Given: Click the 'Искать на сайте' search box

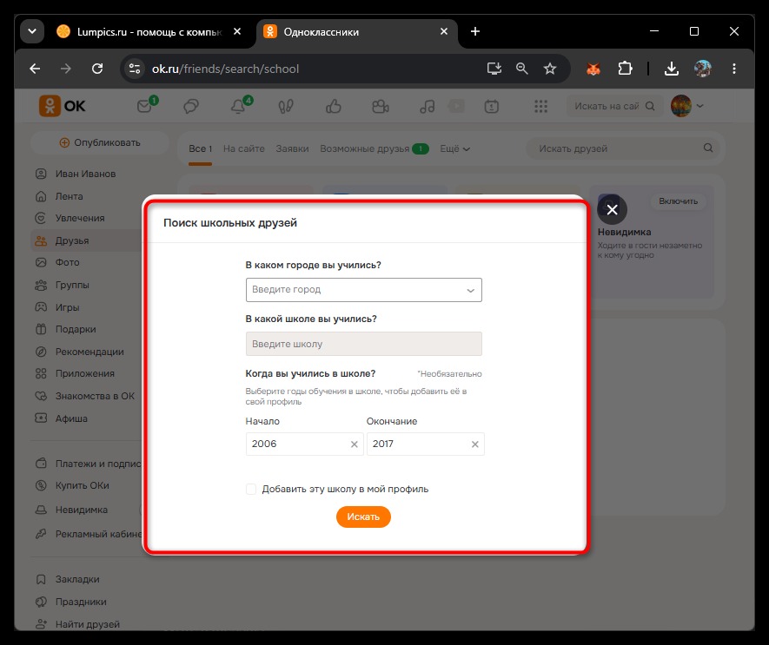Looking at the screenshot, I should tap(614, 106).
